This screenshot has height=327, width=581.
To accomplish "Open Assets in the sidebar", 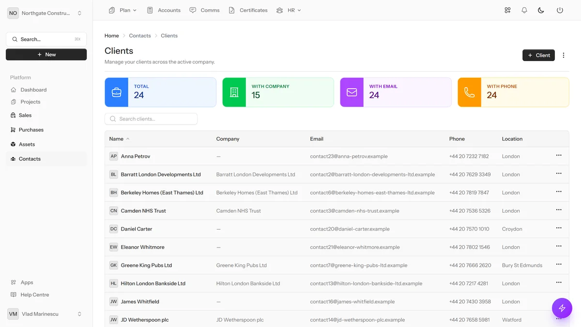I will click(x=27, y=144).
